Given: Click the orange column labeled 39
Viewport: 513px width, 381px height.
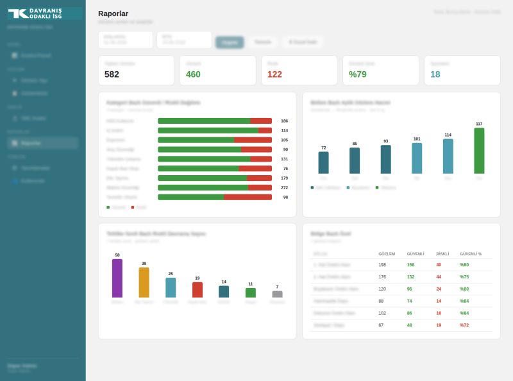Looking at the screenshot, I should pyautogui.click(x=144, y=282).
